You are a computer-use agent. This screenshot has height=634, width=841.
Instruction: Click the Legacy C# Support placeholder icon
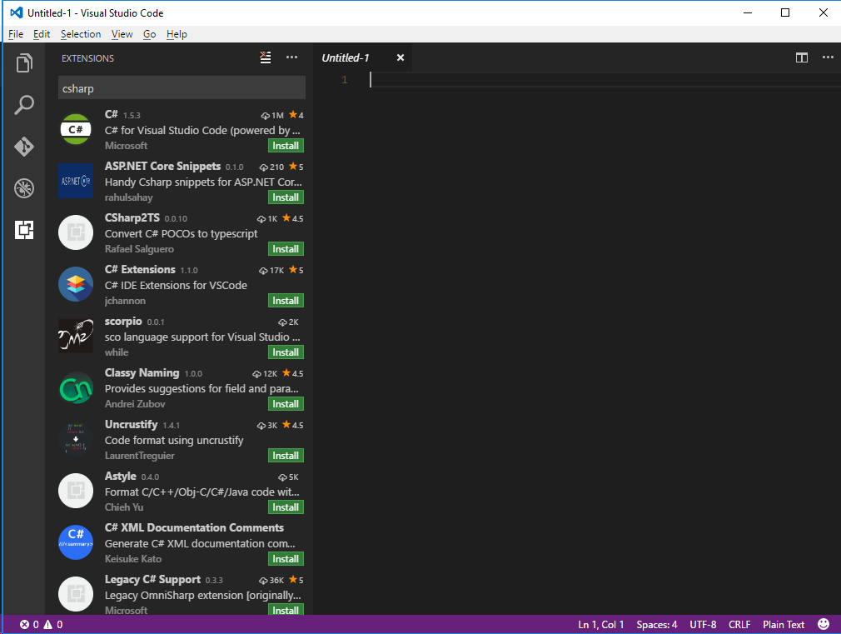(76, 594)
